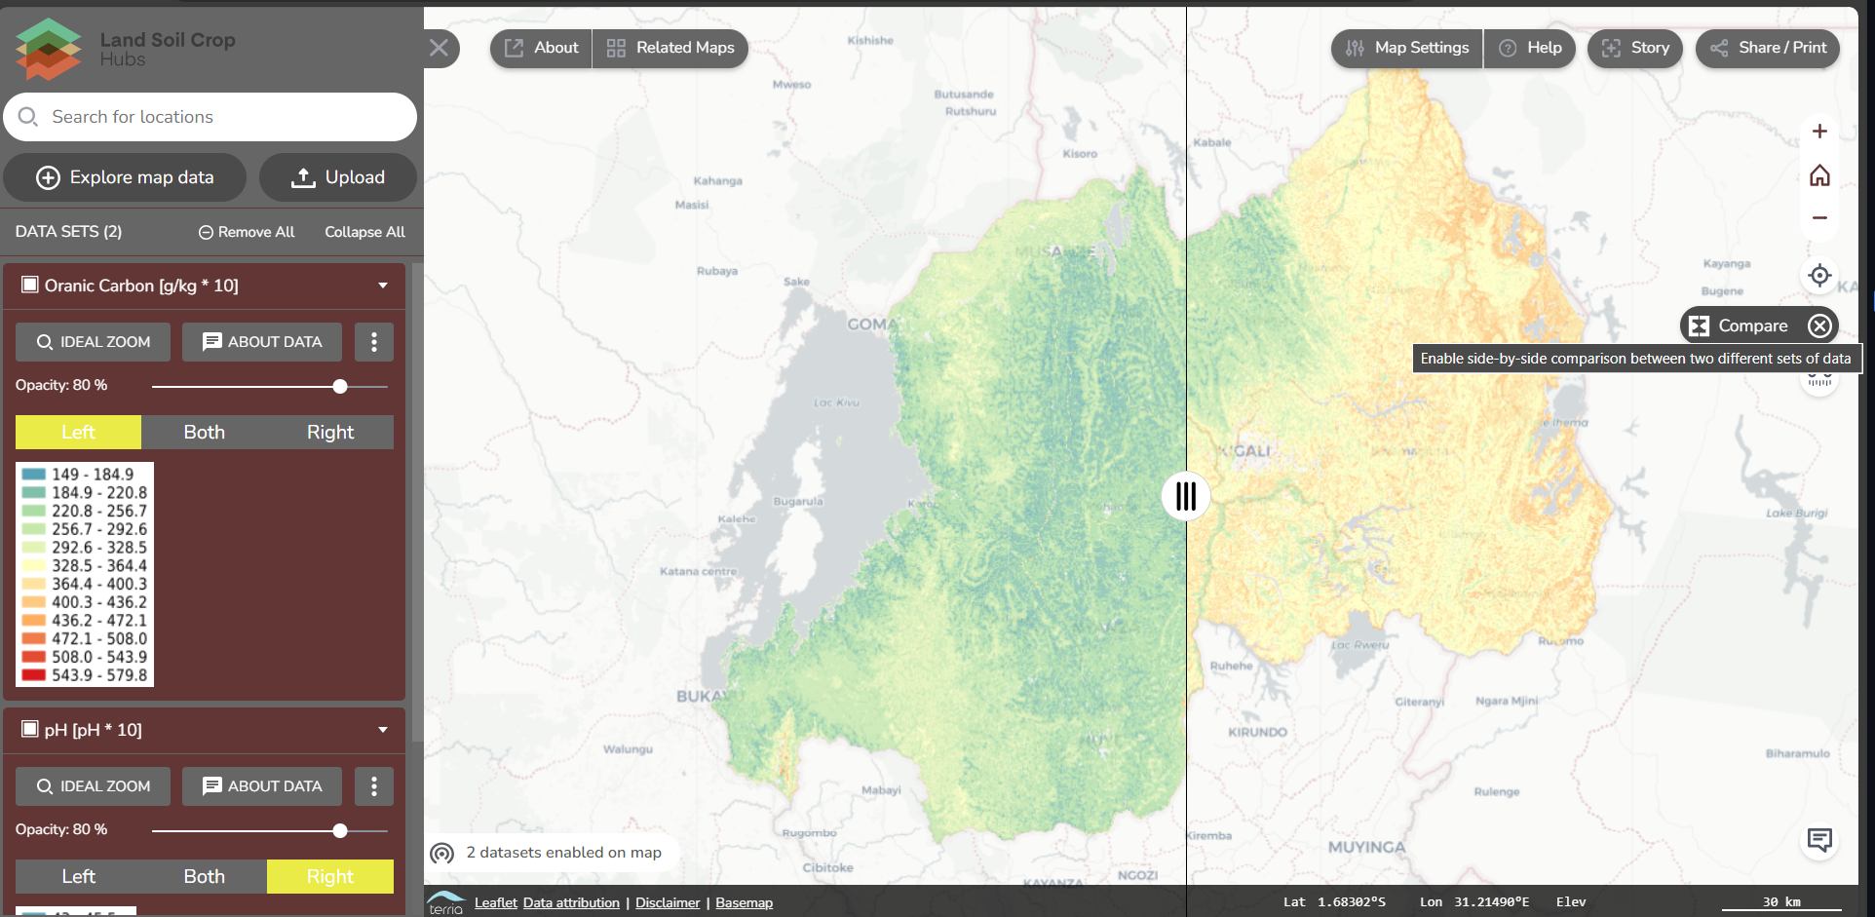1875x917 pixels.
Task: Show Organic Carbon on Both sides
Action: pyautogui.click(x=204, y=432)
